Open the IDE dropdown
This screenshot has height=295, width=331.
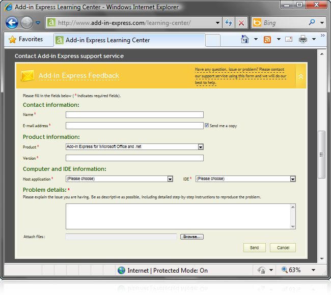[x=245, y=179]
